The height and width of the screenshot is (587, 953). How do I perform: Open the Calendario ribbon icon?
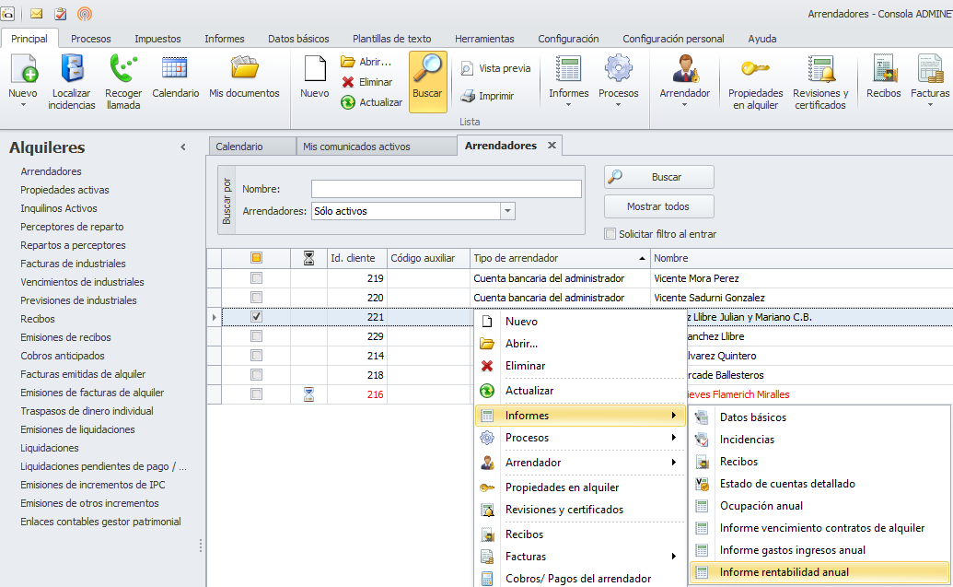coord(175,70)
